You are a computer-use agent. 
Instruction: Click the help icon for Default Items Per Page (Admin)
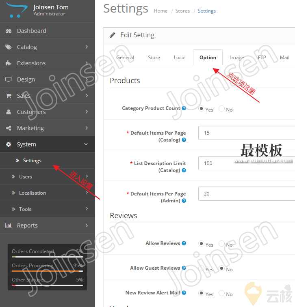pos(184,201)
